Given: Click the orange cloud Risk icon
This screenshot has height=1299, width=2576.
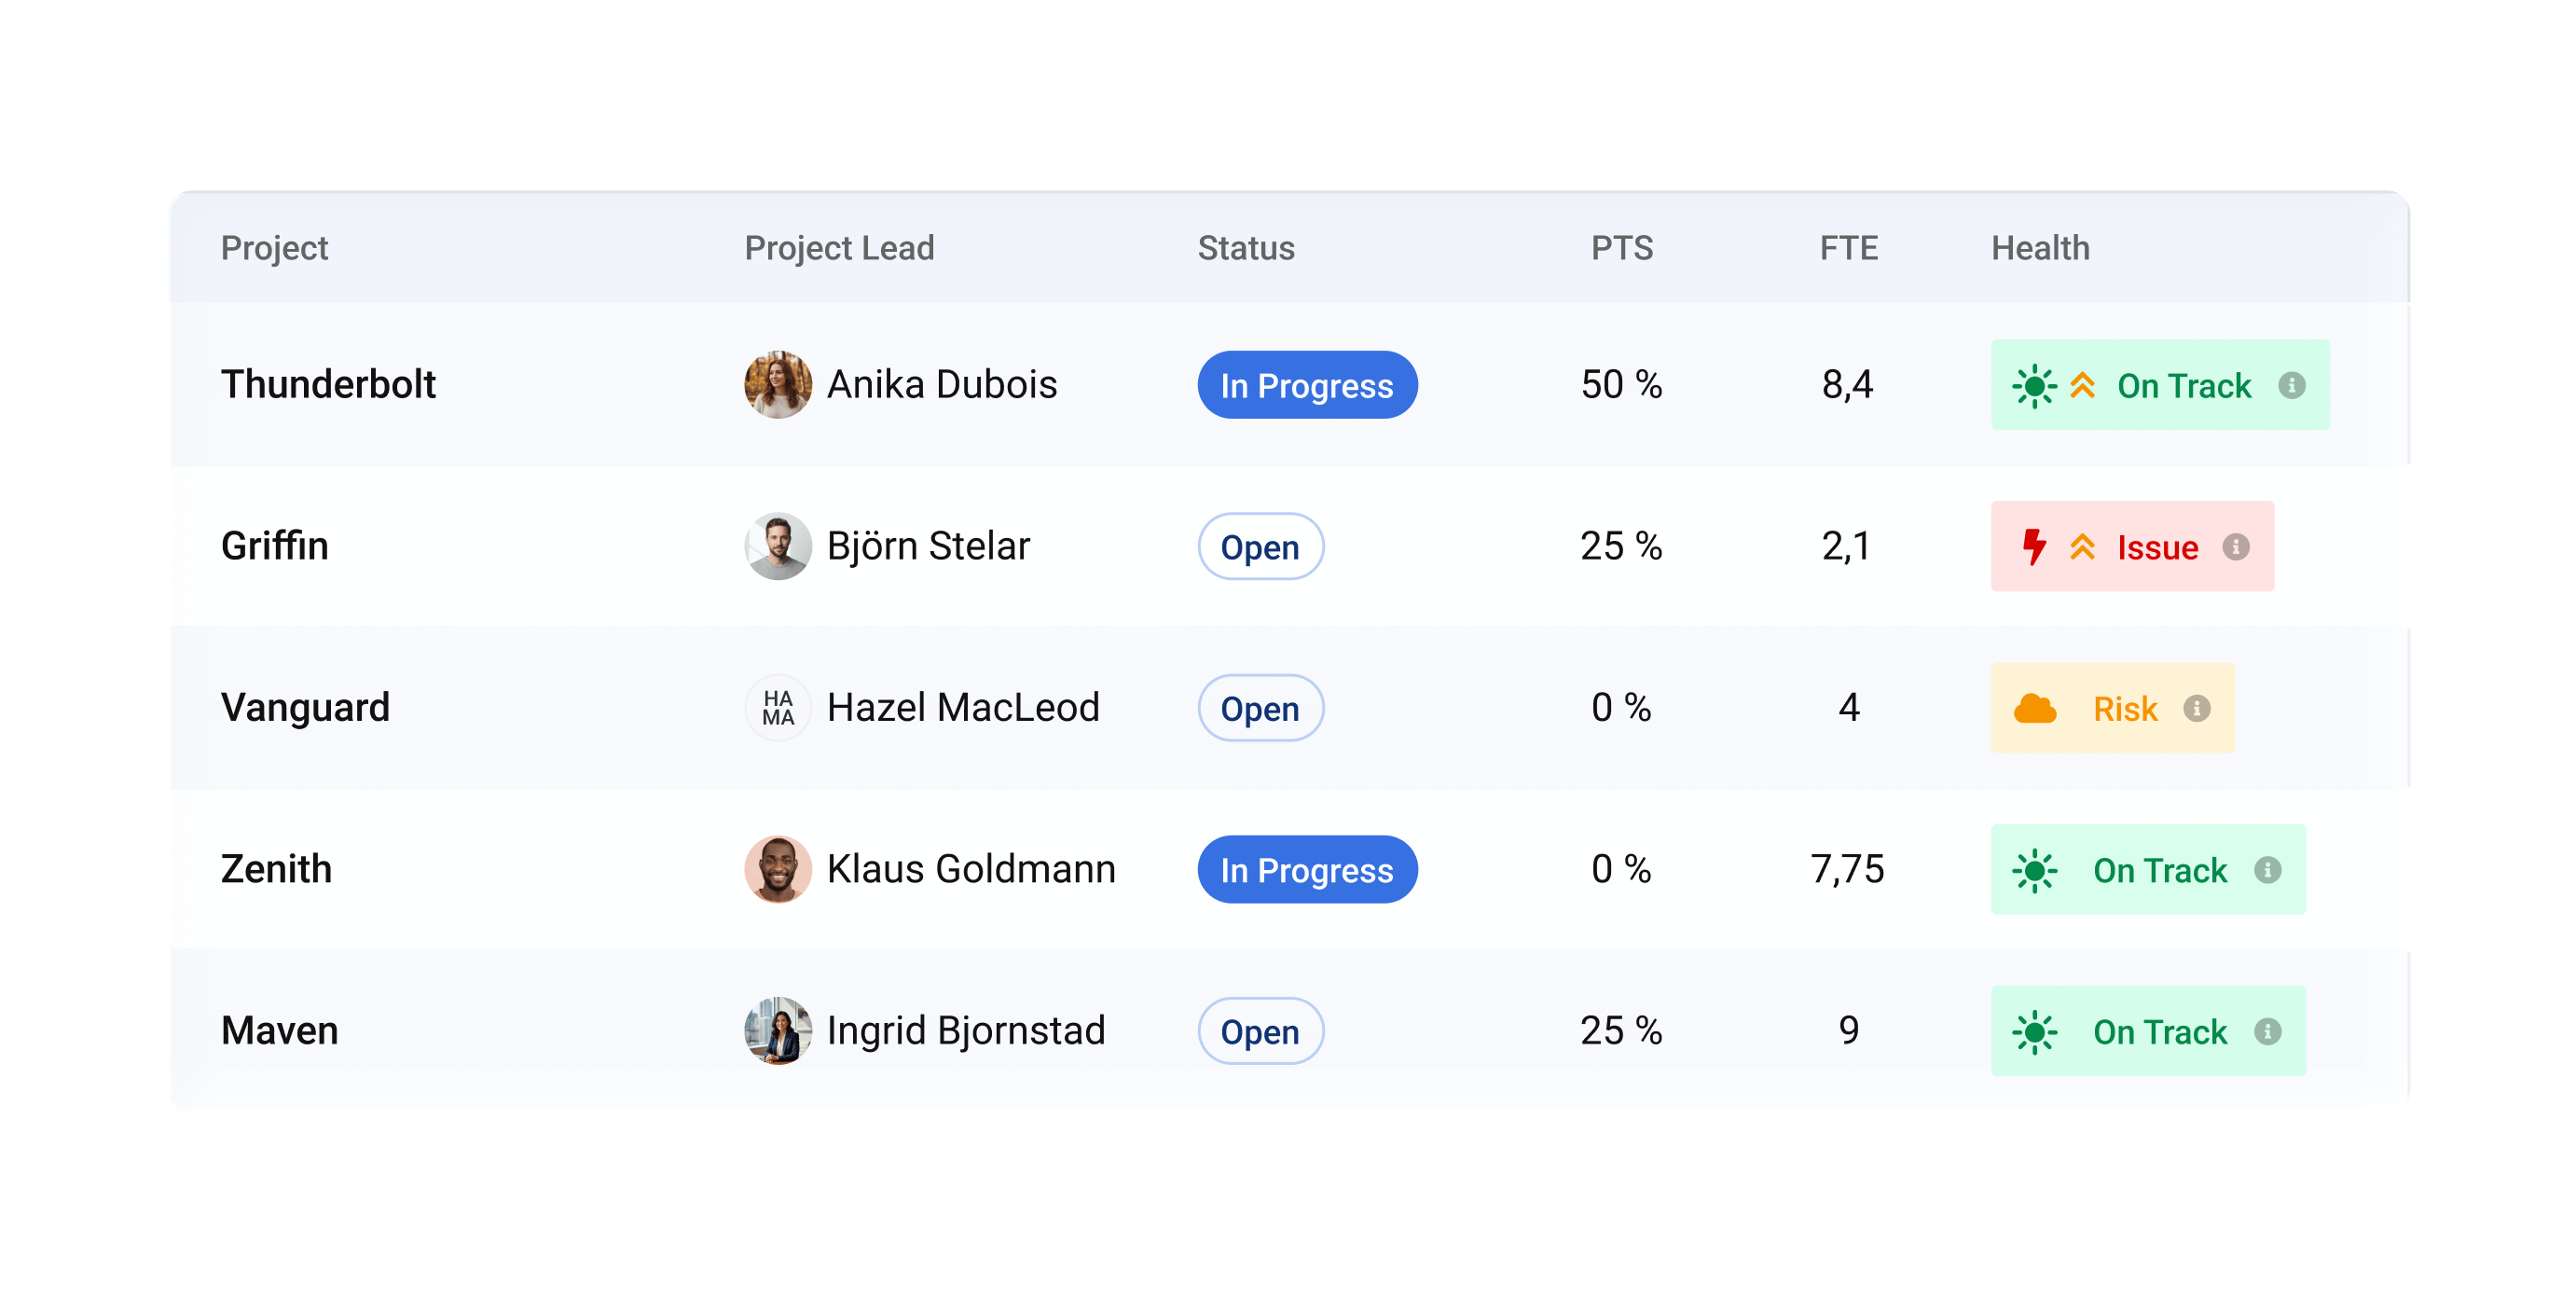Looking at the screenshot, I should tap(2034, 709).
